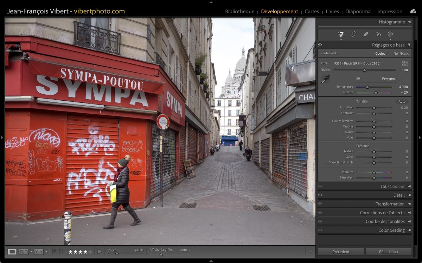Image resolution: width=422 pixels, height=263 pixels.
Task: Click the cloud sync icon
Action: pyautogui.click(x=413, y=11)
